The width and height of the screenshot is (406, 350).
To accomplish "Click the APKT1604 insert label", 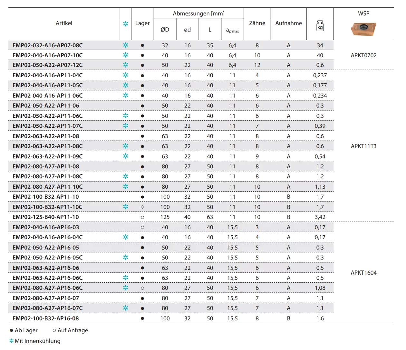I will [x=363, y=273].
